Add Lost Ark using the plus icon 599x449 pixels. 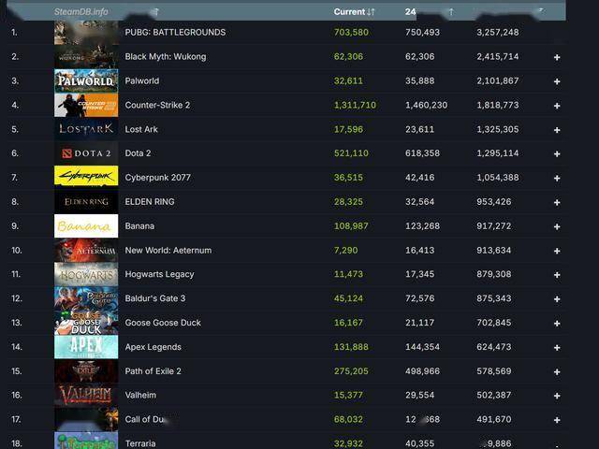[x=557, y=130]
